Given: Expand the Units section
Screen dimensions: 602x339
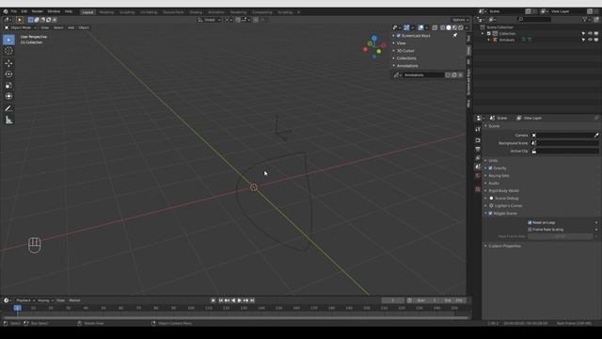Looking at the screenshot, I should pyautogui.click(x=493, y=160).
